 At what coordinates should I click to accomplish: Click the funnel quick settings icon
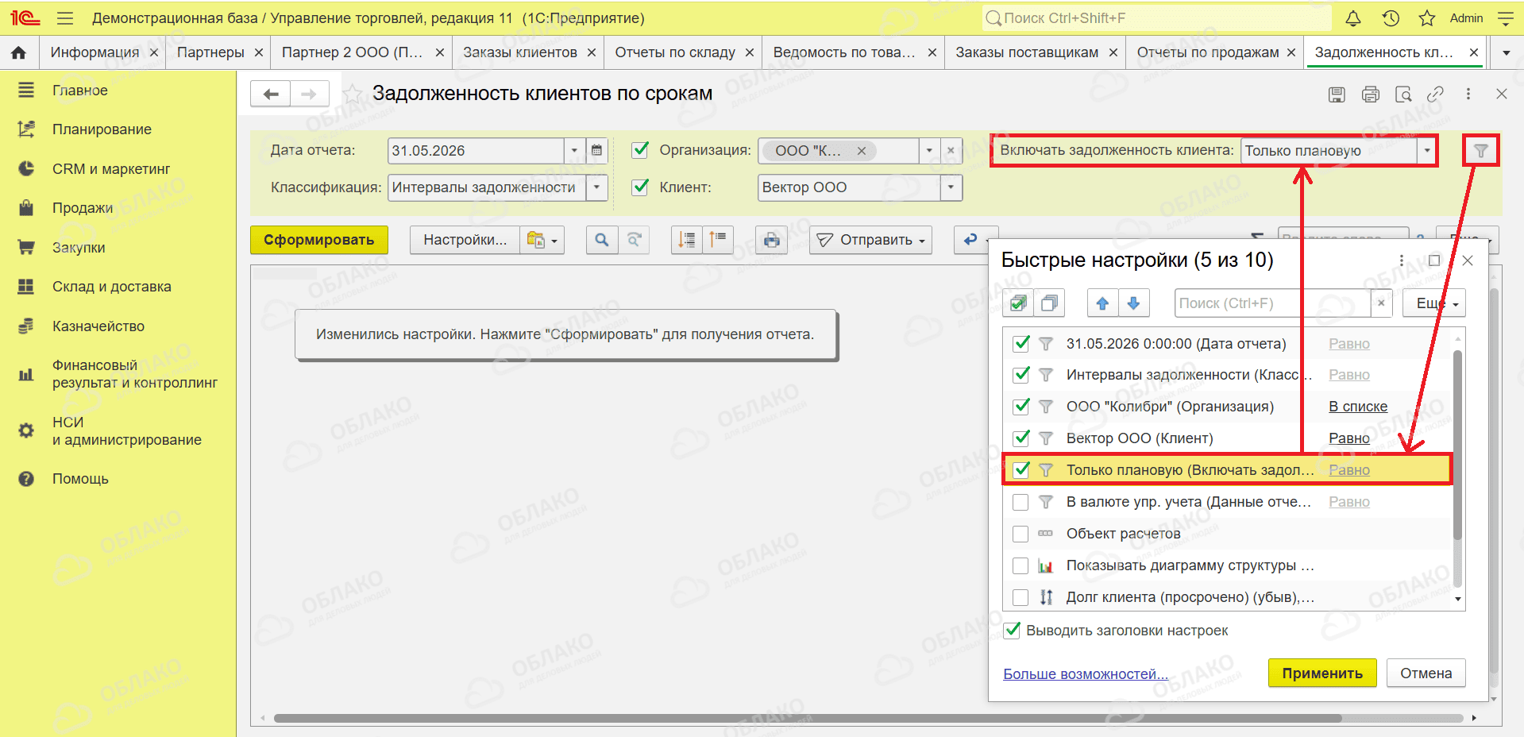coord(1481,151)
